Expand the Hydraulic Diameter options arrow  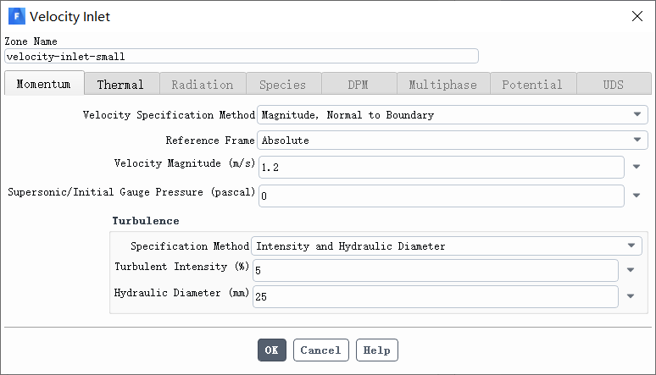pos(631,297)
